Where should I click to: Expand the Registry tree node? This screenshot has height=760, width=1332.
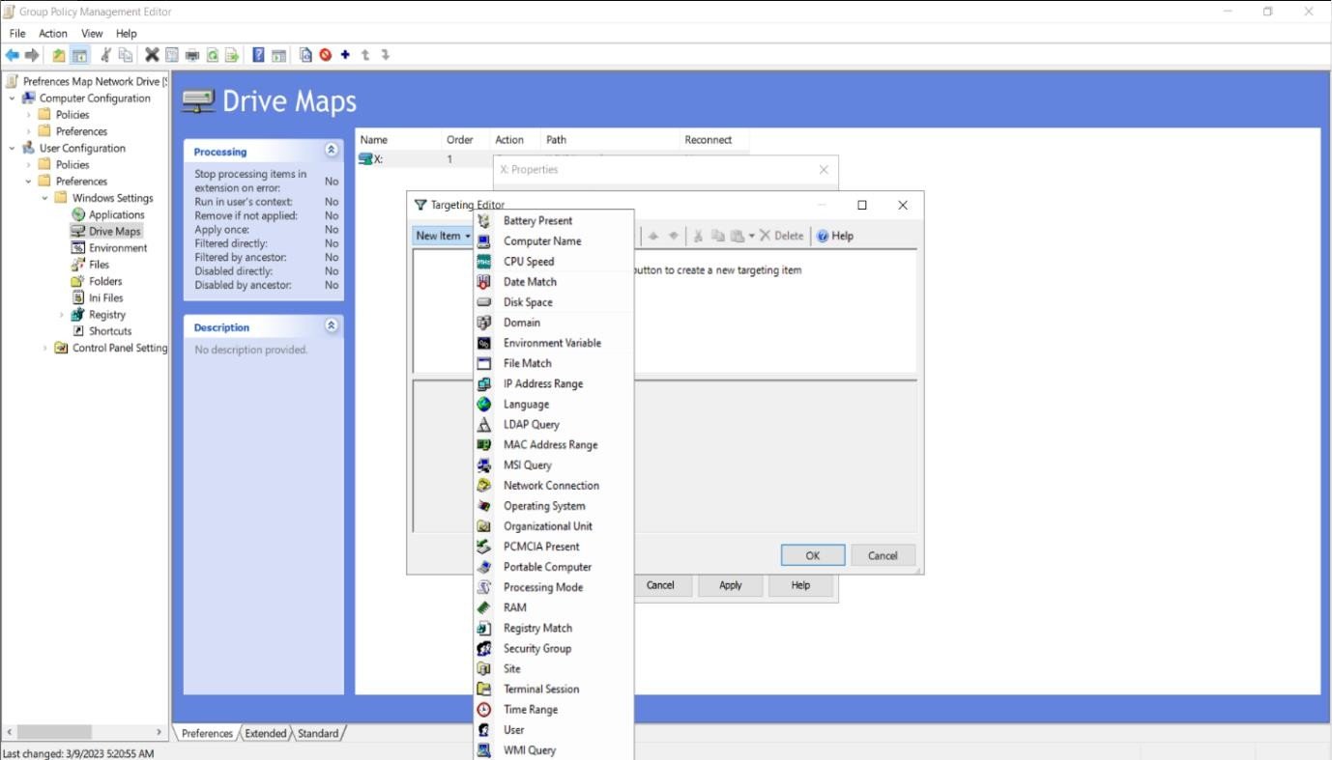pos(62,315)
